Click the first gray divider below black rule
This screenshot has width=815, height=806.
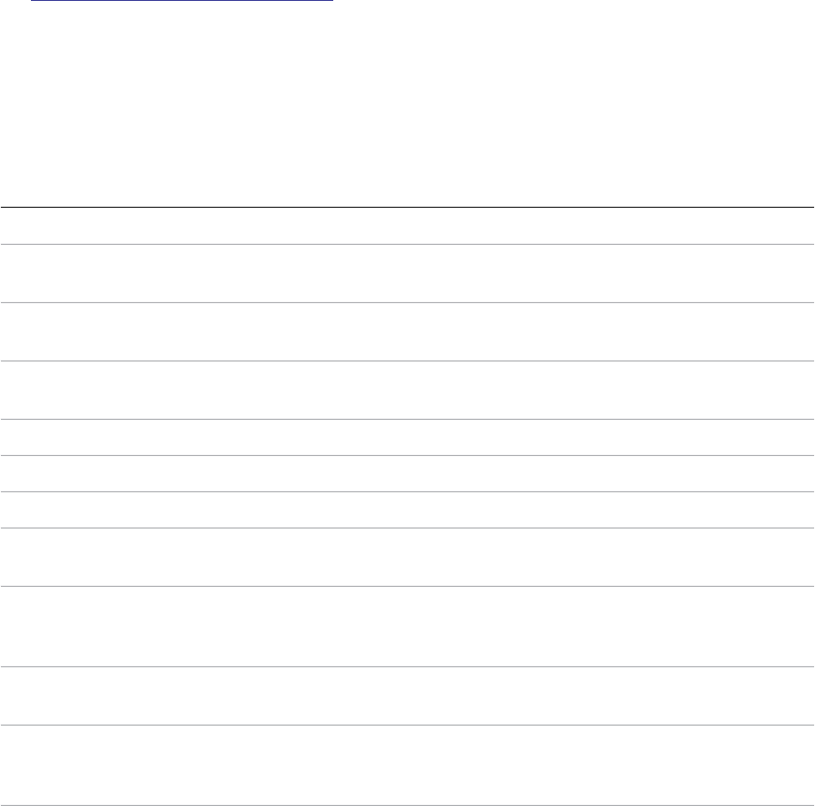[x=407, y=244]
